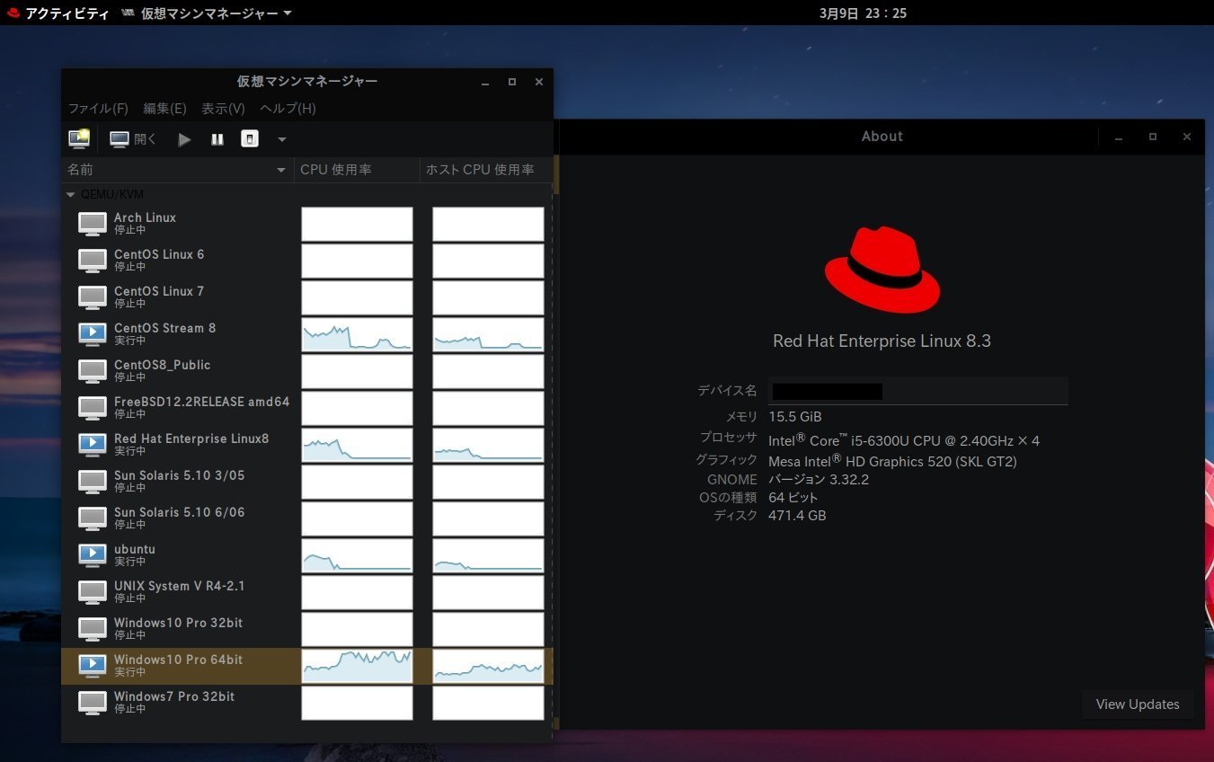Click the Arch Linux name text
This screenshot has height=762, width=1214.
point(145,217)
